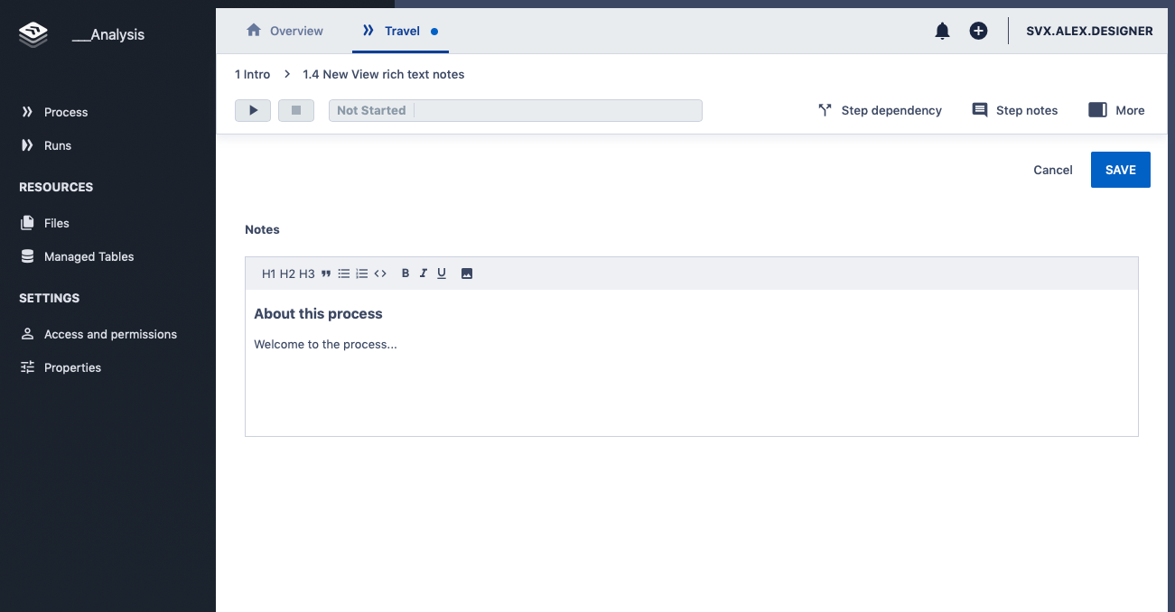
Task: Open the More panel menu
Action: click(1116, 110)
